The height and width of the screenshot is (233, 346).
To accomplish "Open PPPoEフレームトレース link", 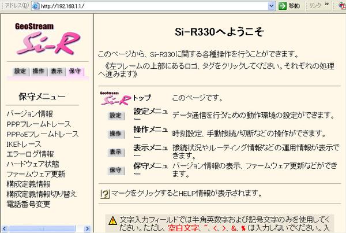I will [x=43, y=134].
